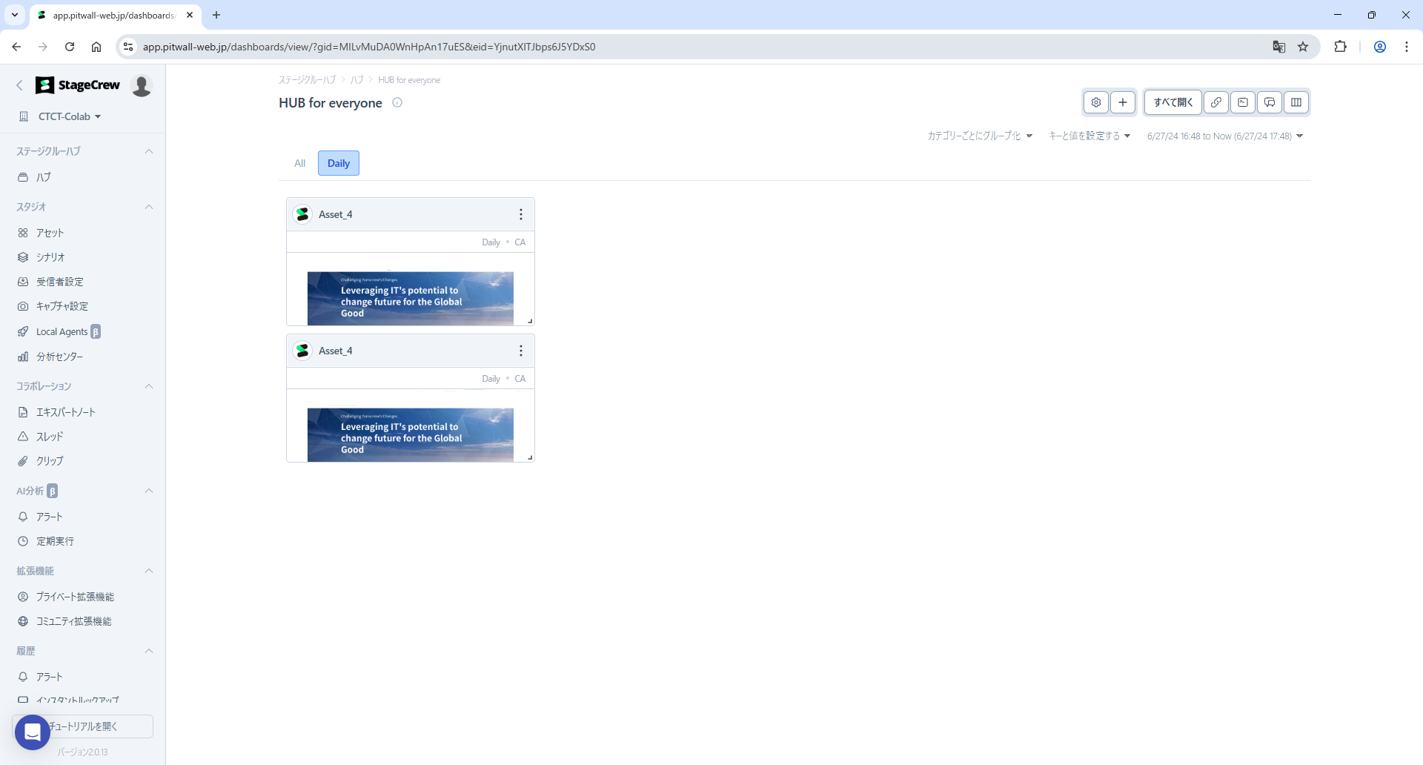Click the user profile avatar in sidebar
The height and width of the screenshot is (765, 1423).
[142, 85]
